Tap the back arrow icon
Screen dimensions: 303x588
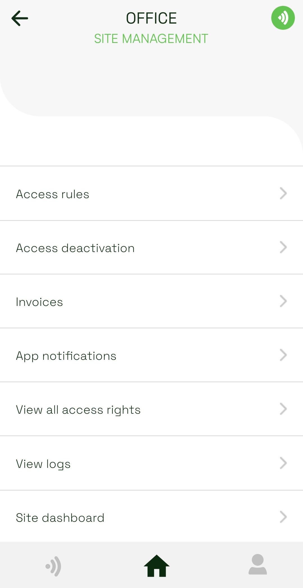(20, 18)
